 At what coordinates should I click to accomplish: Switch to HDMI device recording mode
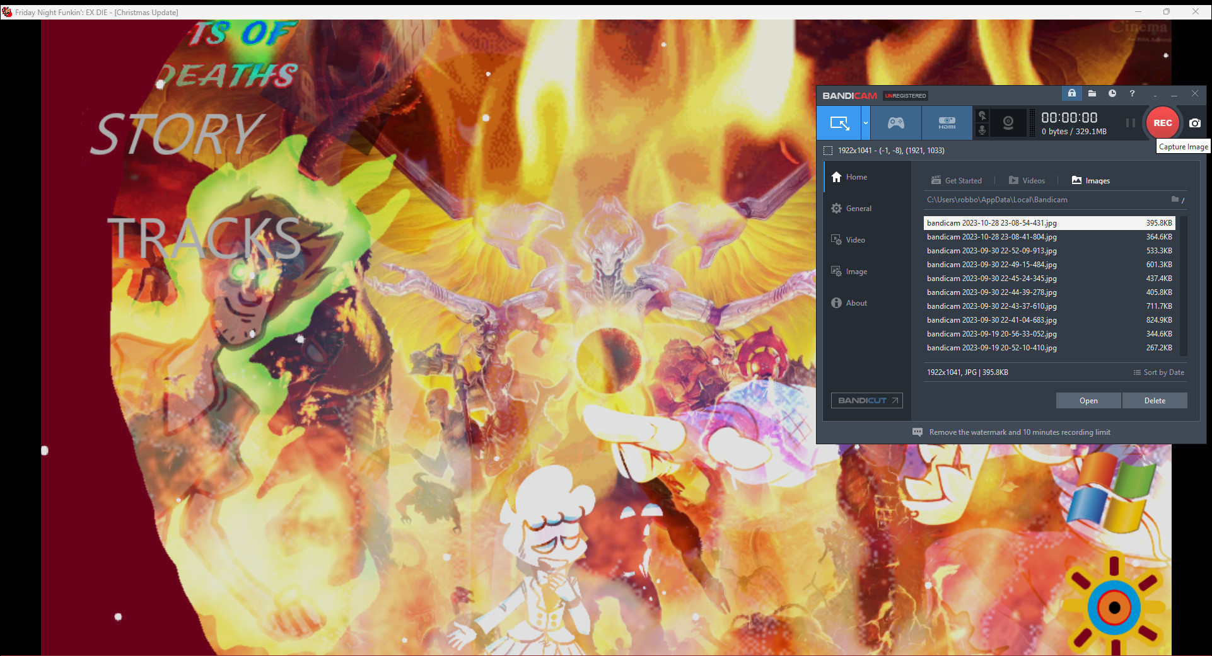tap(947, 123)
